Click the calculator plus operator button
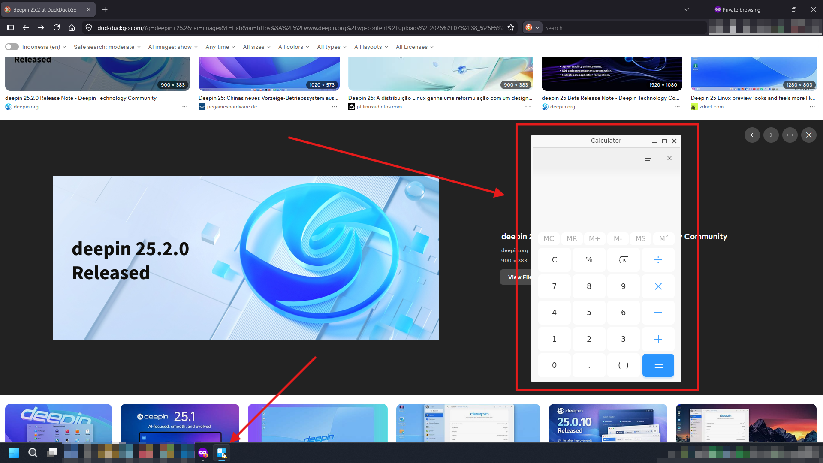This screenshot has width=823, height=463. coord(658,339)
